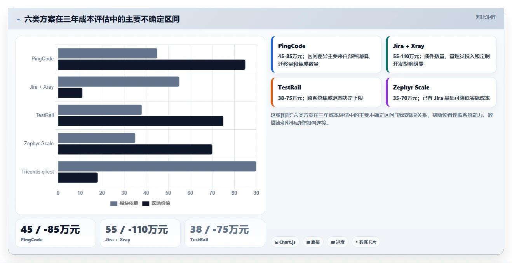This screenshot has height=263, width=512.
Task: Click the icon inside the Chart.js tag
Action: [276, 242]
